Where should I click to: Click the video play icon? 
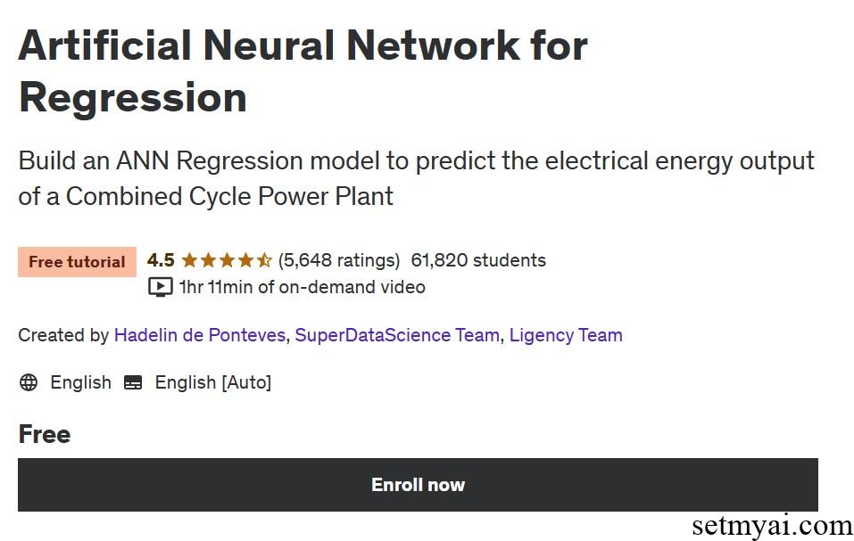pyautogui.click(x=160, y=286)
